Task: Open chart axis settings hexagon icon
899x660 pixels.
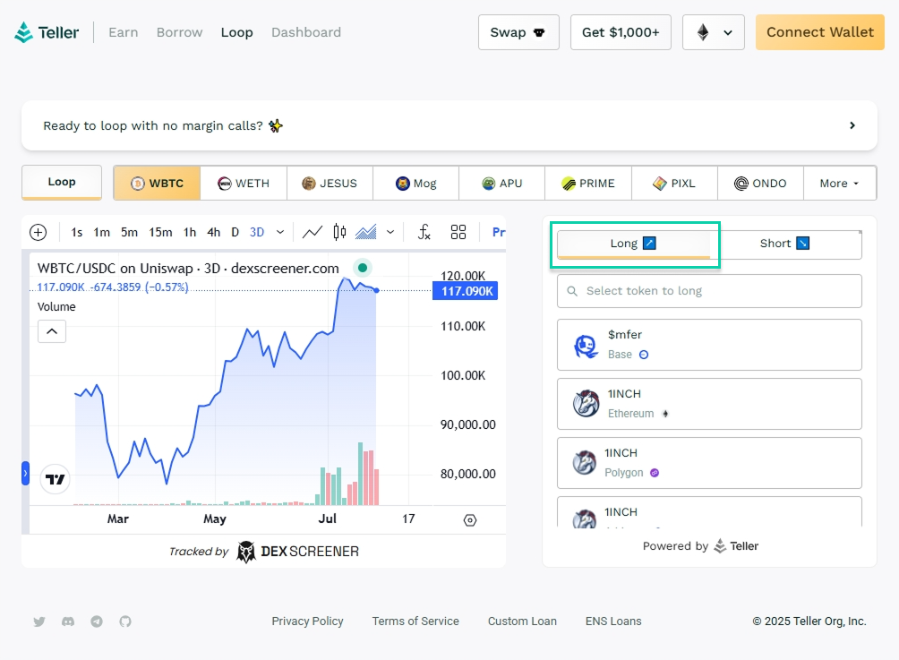Action: tap(470, 520)
